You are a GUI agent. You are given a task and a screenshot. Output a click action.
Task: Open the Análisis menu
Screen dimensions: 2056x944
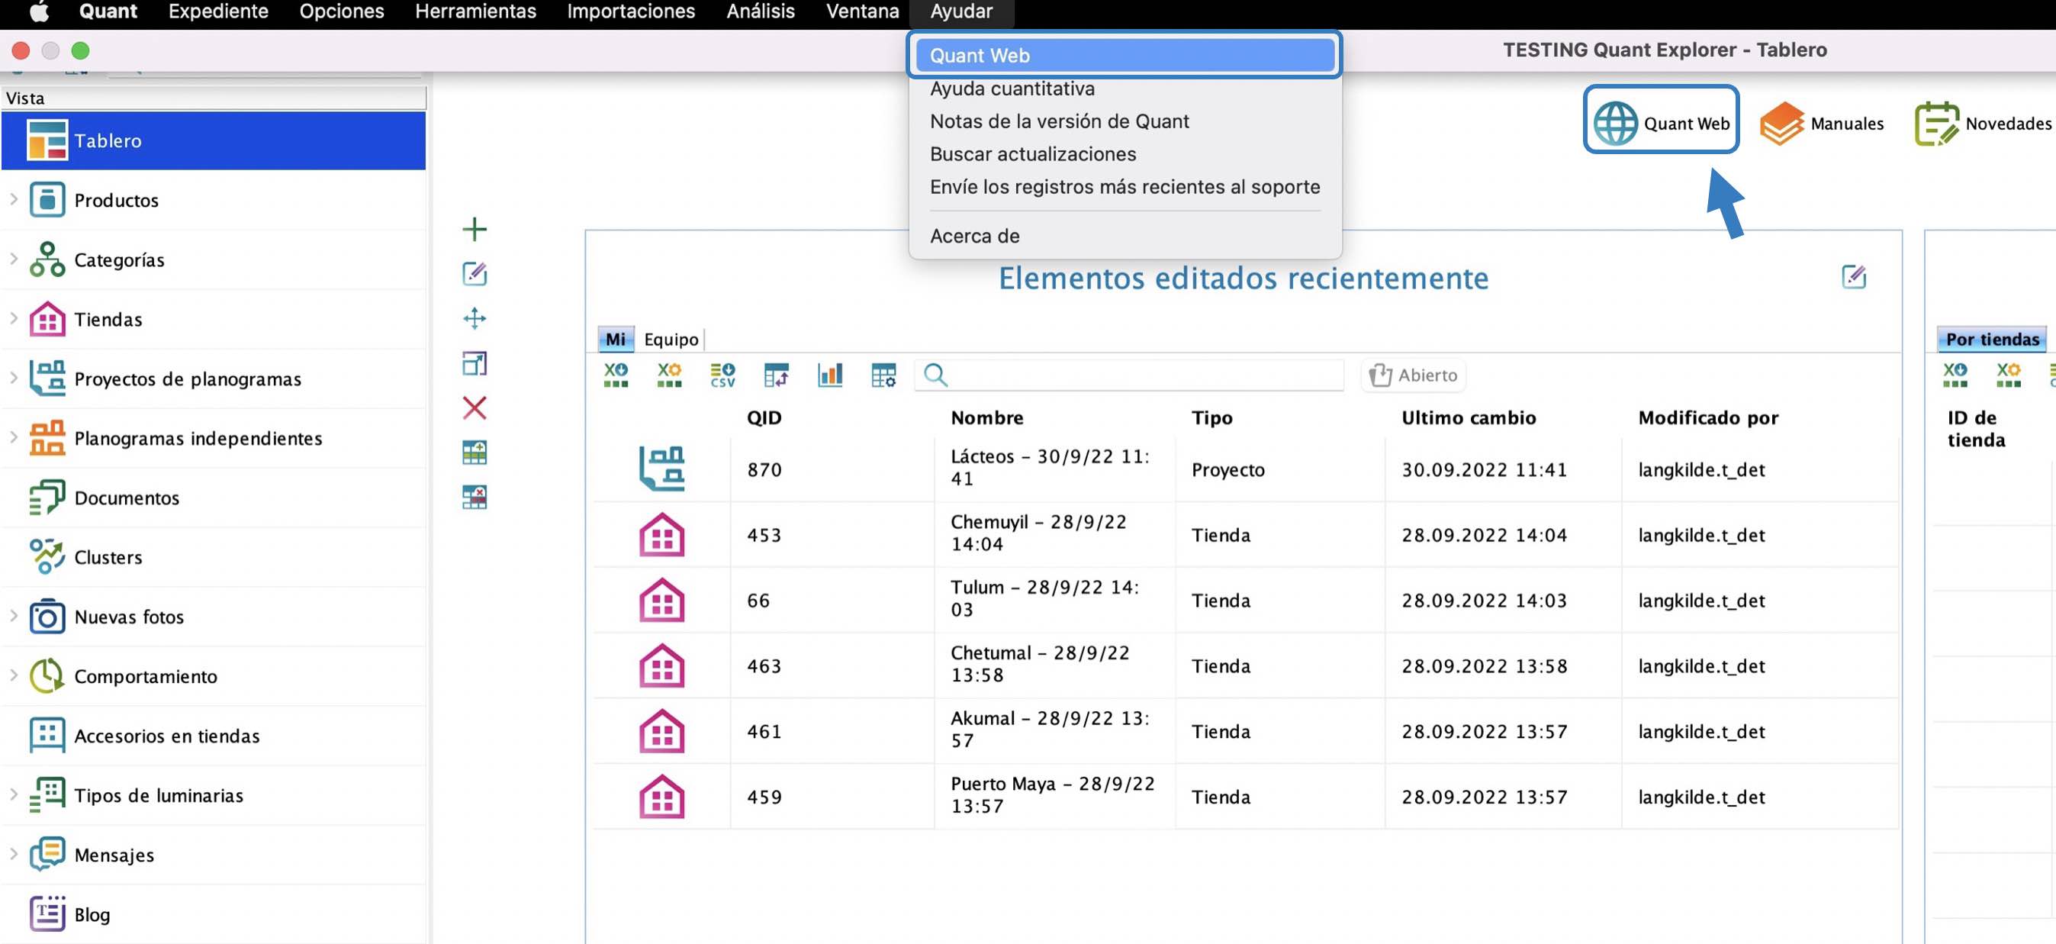[x=760, y=11]
